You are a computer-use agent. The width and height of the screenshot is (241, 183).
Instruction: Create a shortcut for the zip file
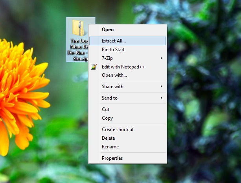(x=118, y=129)
